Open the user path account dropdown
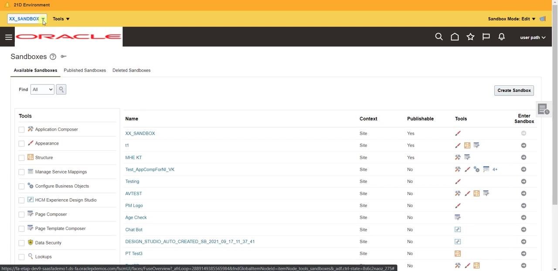This screenshot has width=558, height=271. (x=533, y=37)
